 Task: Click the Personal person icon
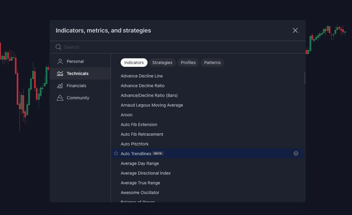60,62
